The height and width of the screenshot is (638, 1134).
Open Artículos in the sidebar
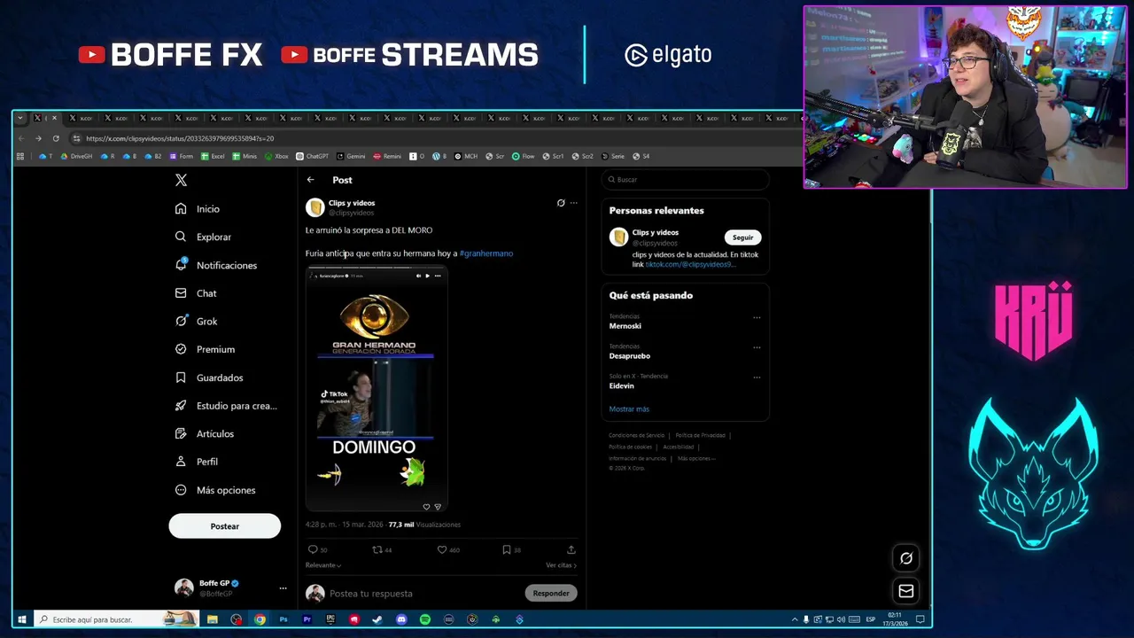coord(205,433)
